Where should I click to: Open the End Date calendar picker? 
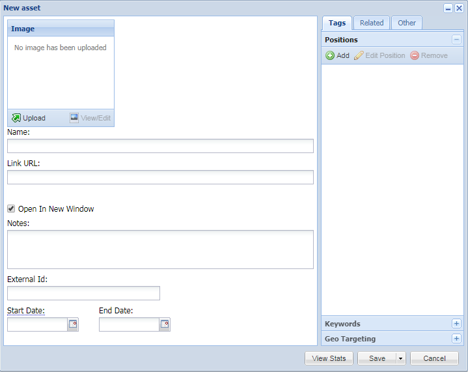pos(165,324)
